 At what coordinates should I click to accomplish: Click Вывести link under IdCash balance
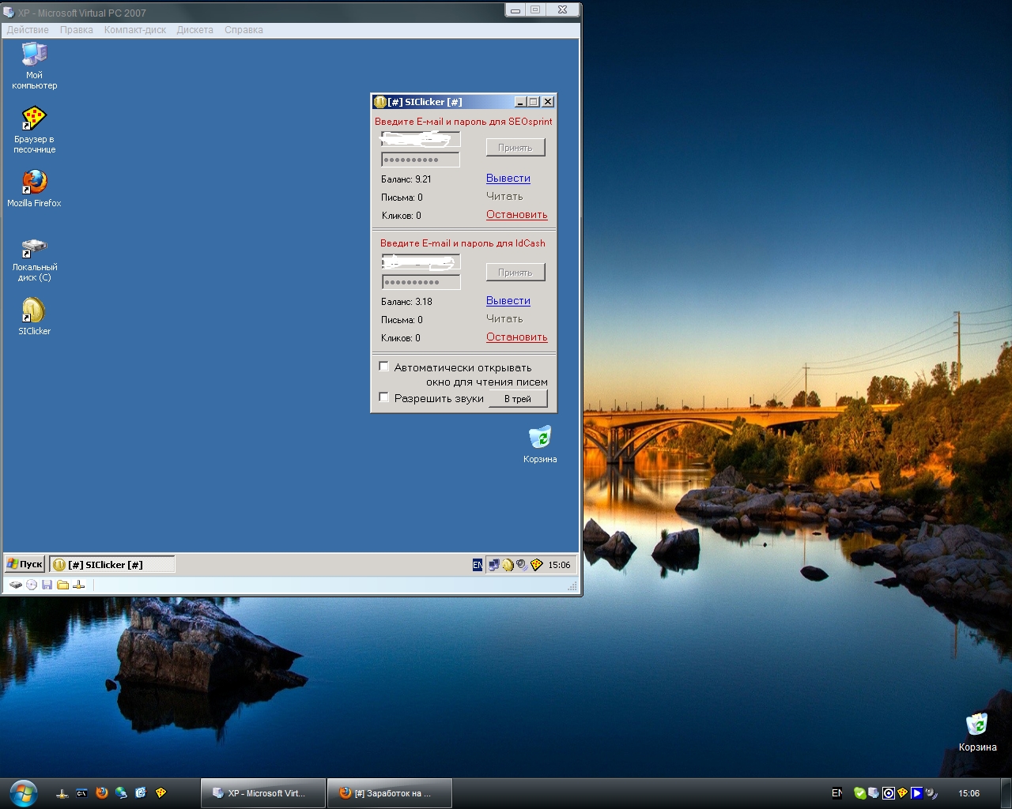click(x=508, y=301)
